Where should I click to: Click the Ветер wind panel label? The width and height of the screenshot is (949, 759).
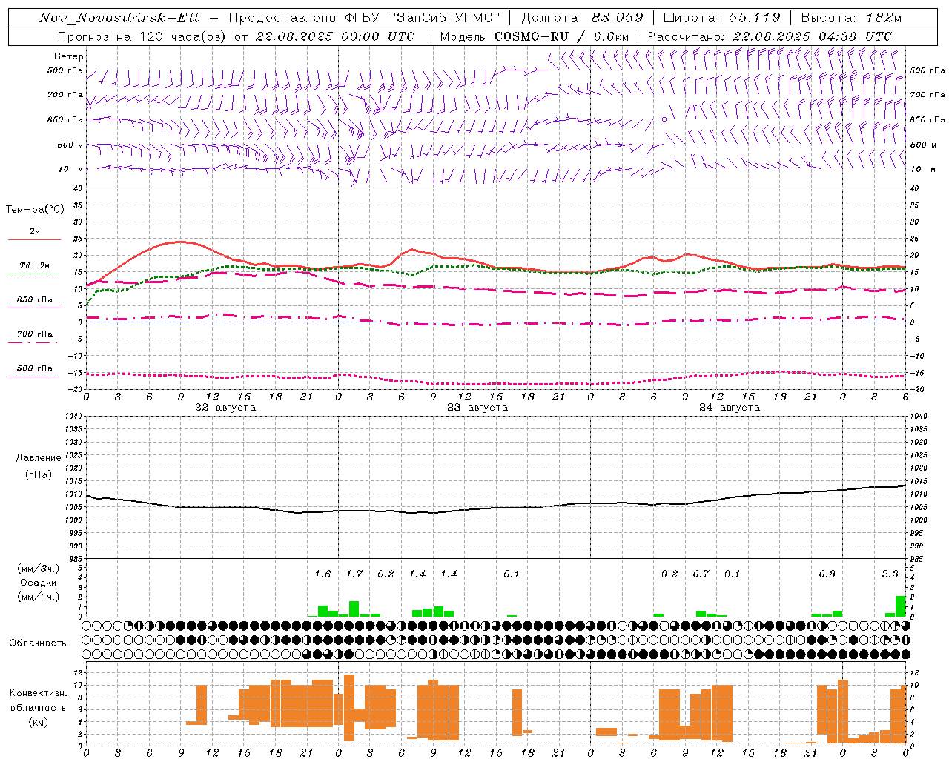[69, 56]
